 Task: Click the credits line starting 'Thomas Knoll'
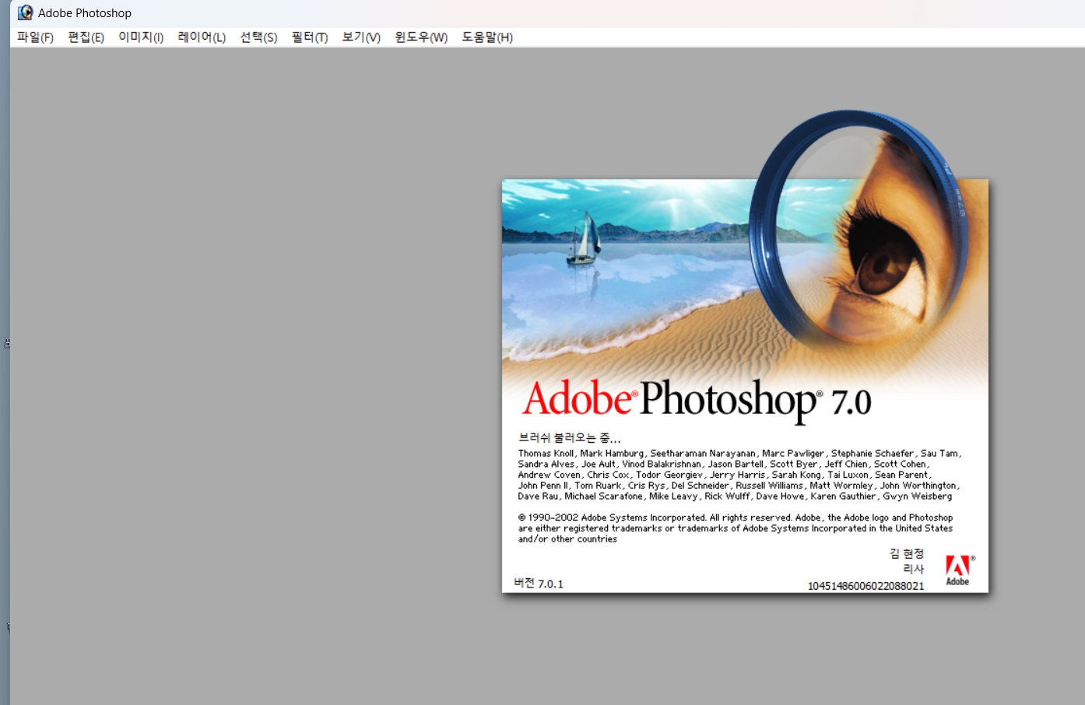coord(739,453)
